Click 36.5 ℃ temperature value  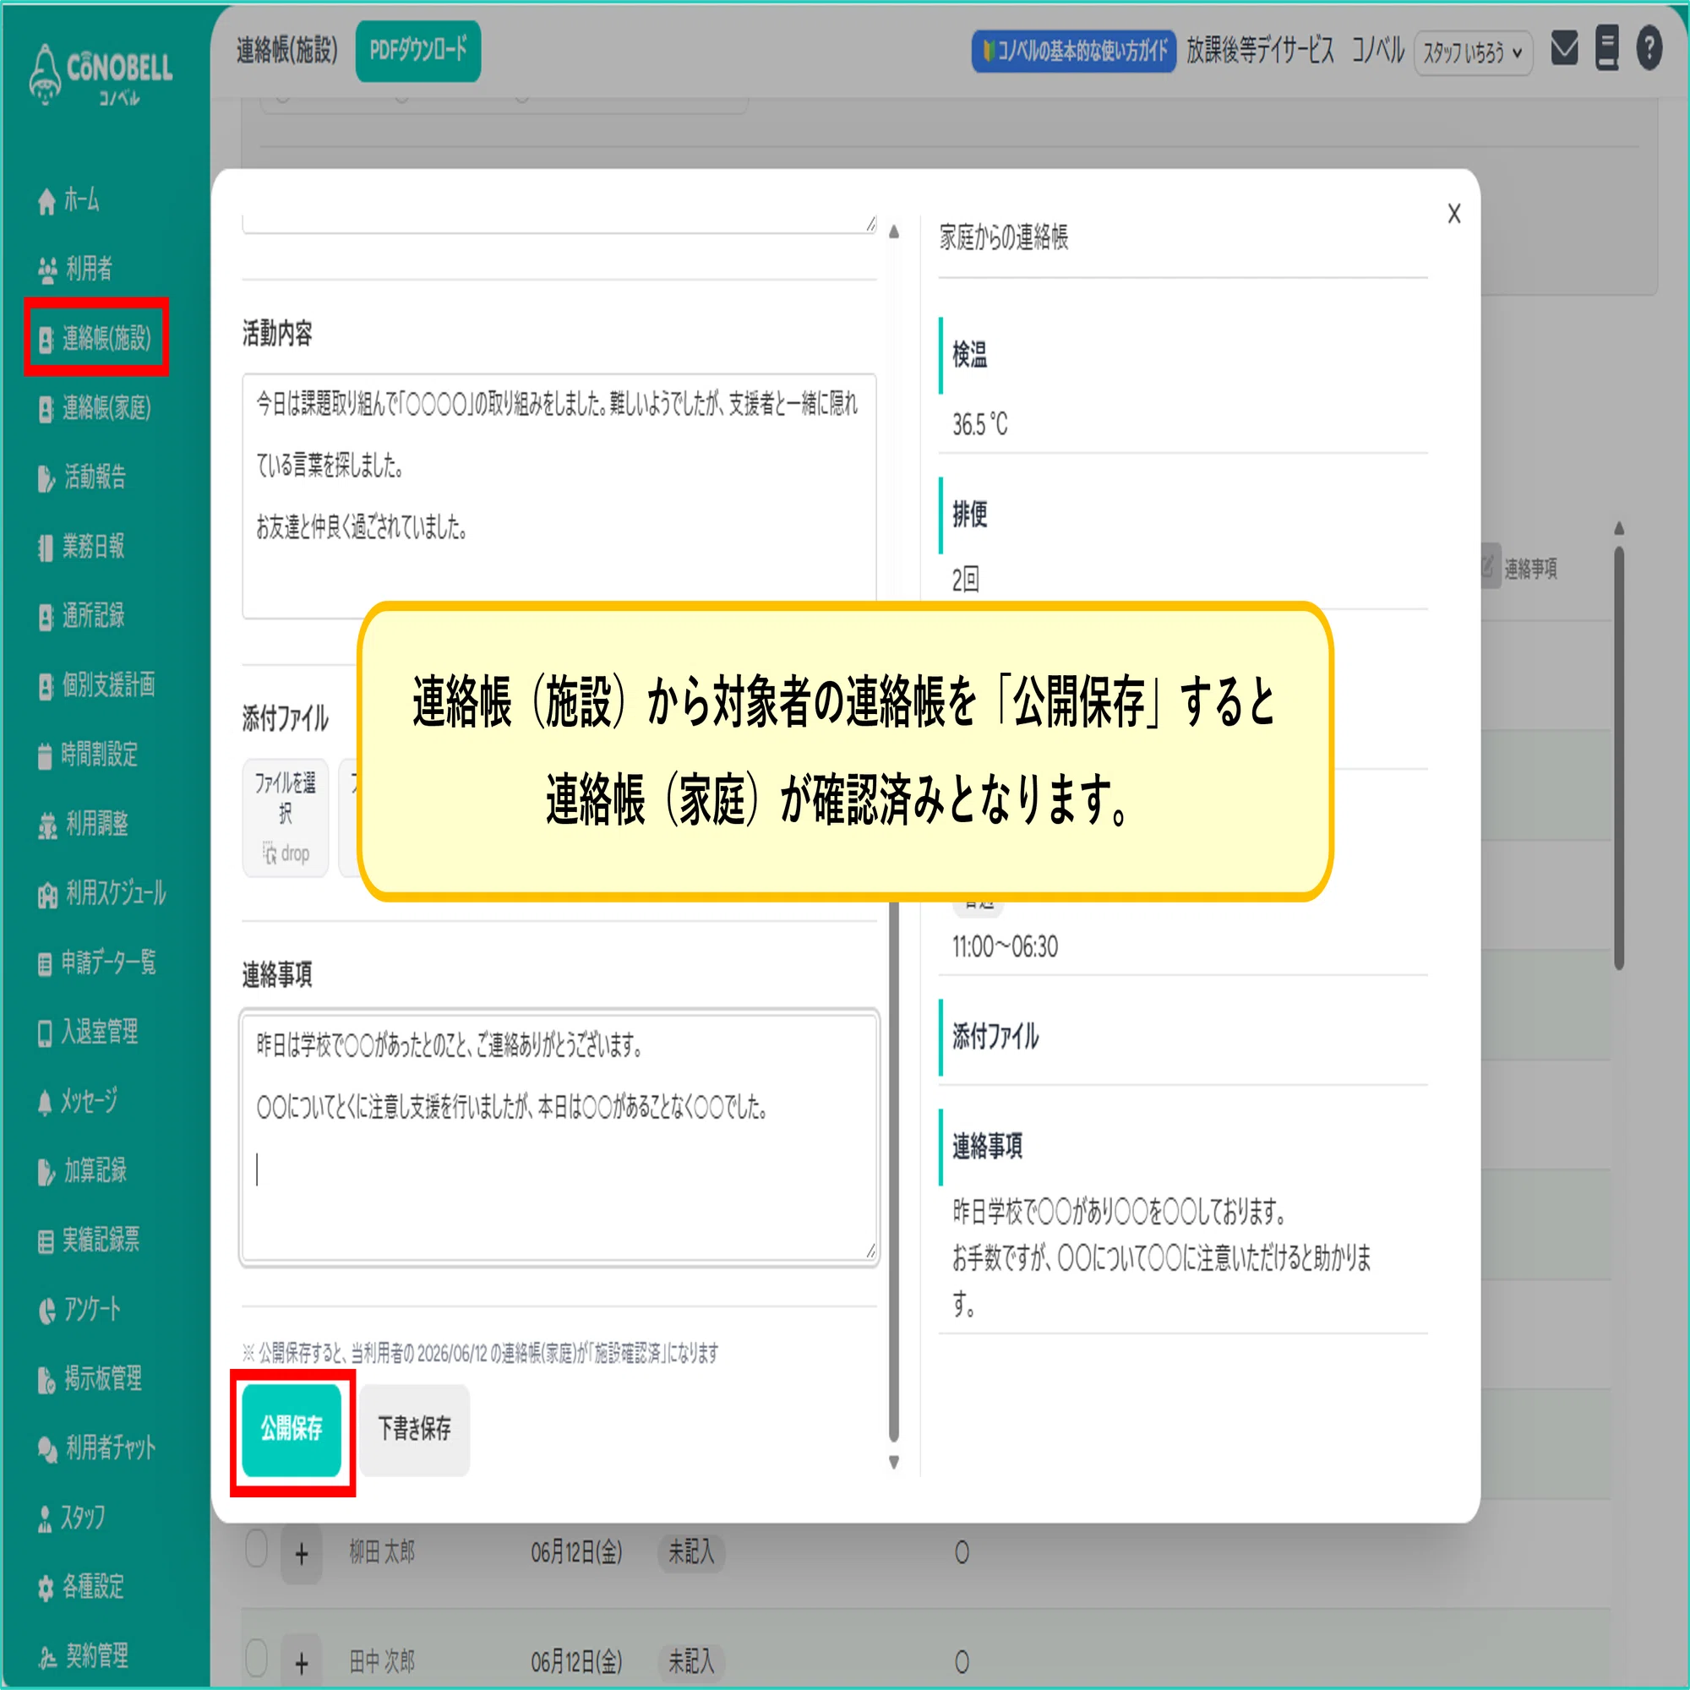pyautogui.click(x=979, y=425)
